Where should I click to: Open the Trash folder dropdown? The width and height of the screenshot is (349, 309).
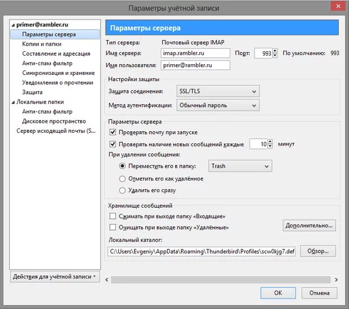[240, 166]
